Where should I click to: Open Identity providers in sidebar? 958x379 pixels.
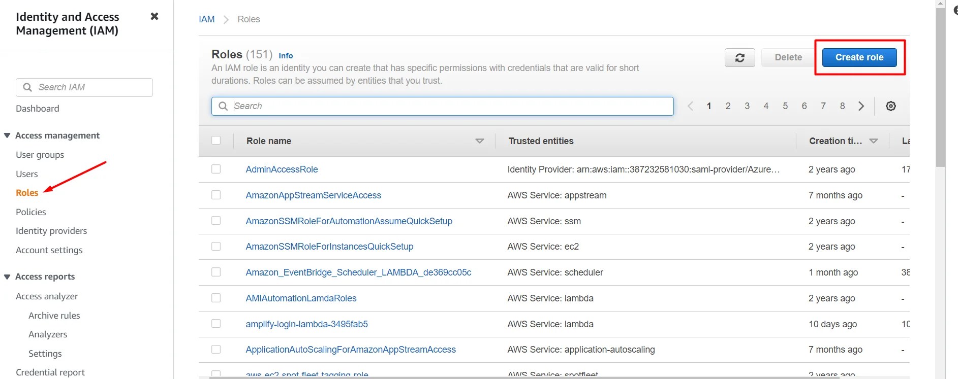pyautogui.click(x=51, y=231)
